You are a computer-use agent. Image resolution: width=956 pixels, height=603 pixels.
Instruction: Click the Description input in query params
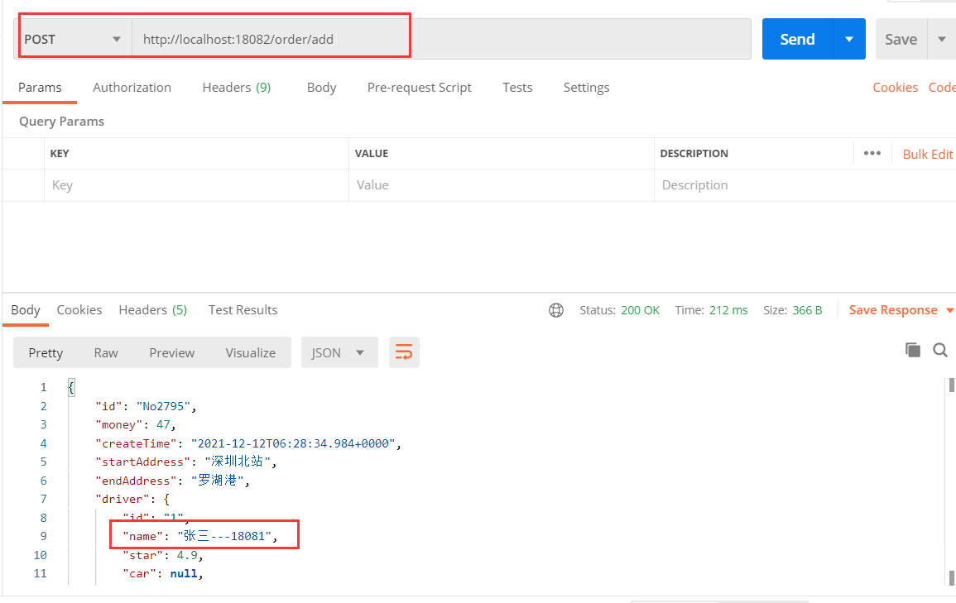pyautogui.click(x=805, y=185)
